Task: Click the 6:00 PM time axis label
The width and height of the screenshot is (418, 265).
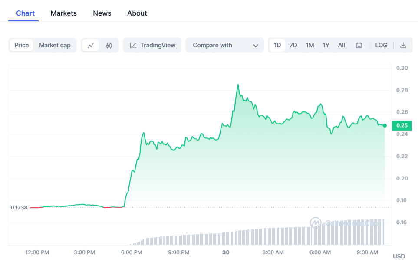Action: (x=132, y=252)
